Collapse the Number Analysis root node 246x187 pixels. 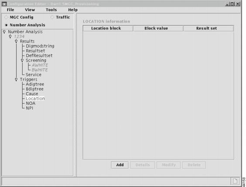click(x=4, y=32)
